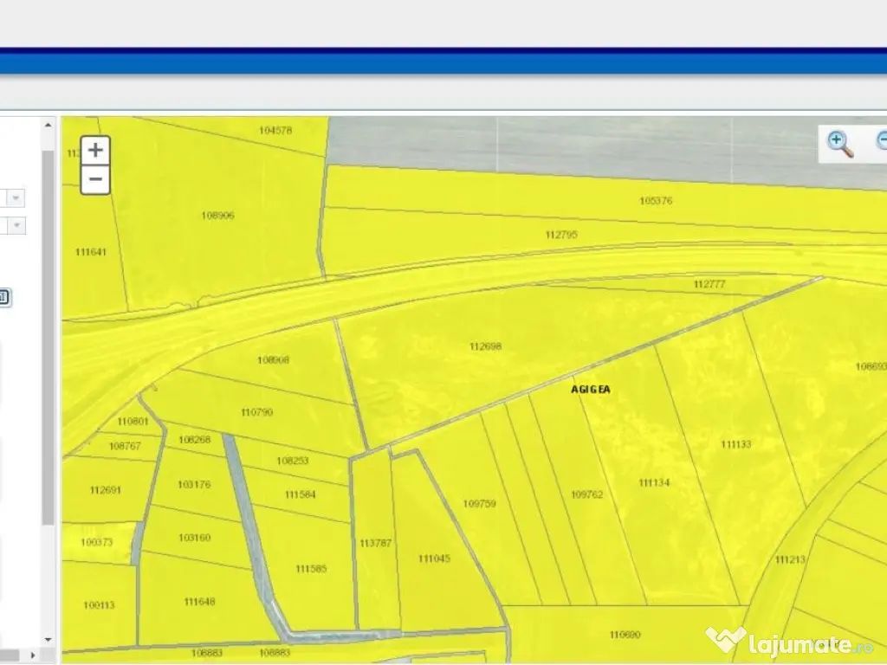Select the magnifier zoom-in tool
This screenshot has height=665, width=887.
click(x=839, y=144)
